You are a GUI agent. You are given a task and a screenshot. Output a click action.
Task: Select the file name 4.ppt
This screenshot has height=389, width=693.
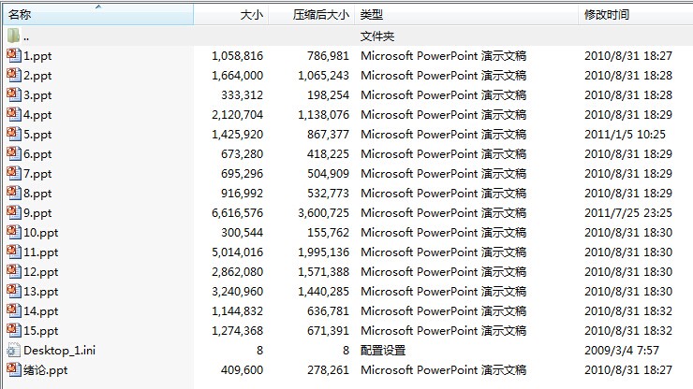click(37, 115)
